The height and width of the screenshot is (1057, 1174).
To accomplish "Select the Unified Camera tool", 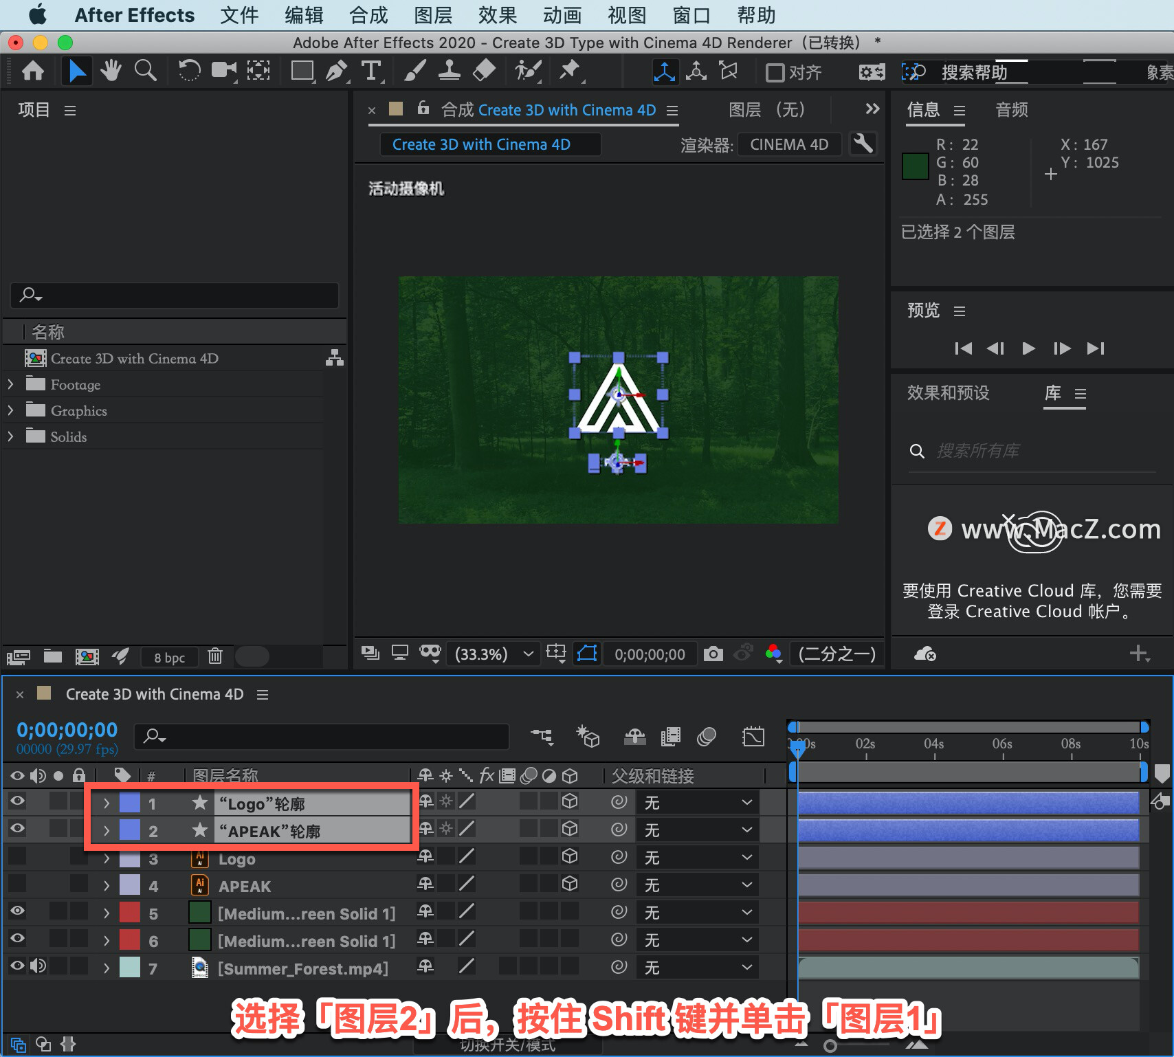I will click(x=223, y=71).
